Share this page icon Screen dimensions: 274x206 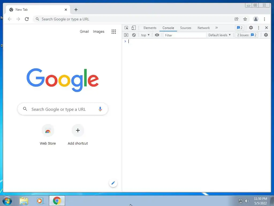[237, 19]
